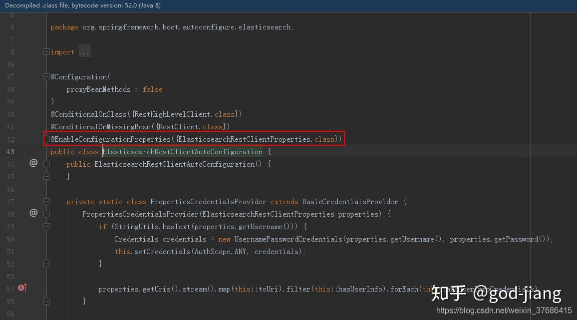
Task: Expand the folded import block
Action: [46, 52]
